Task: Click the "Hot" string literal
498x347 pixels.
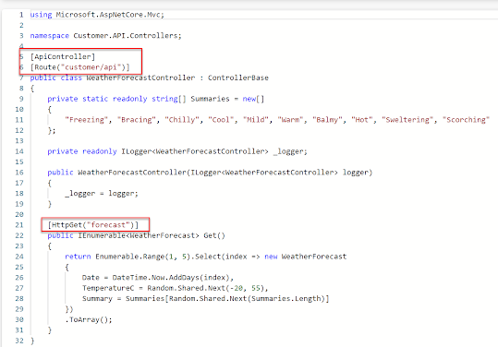Action: pyautogui.click(x=361, y=120)
